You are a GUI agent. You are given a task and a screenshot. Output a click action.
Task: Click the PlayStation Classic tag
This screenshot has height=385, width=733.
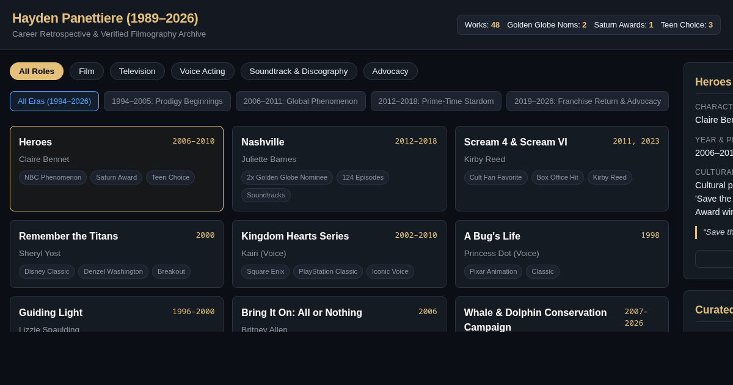pyautogui.click(x=328, y=272)
